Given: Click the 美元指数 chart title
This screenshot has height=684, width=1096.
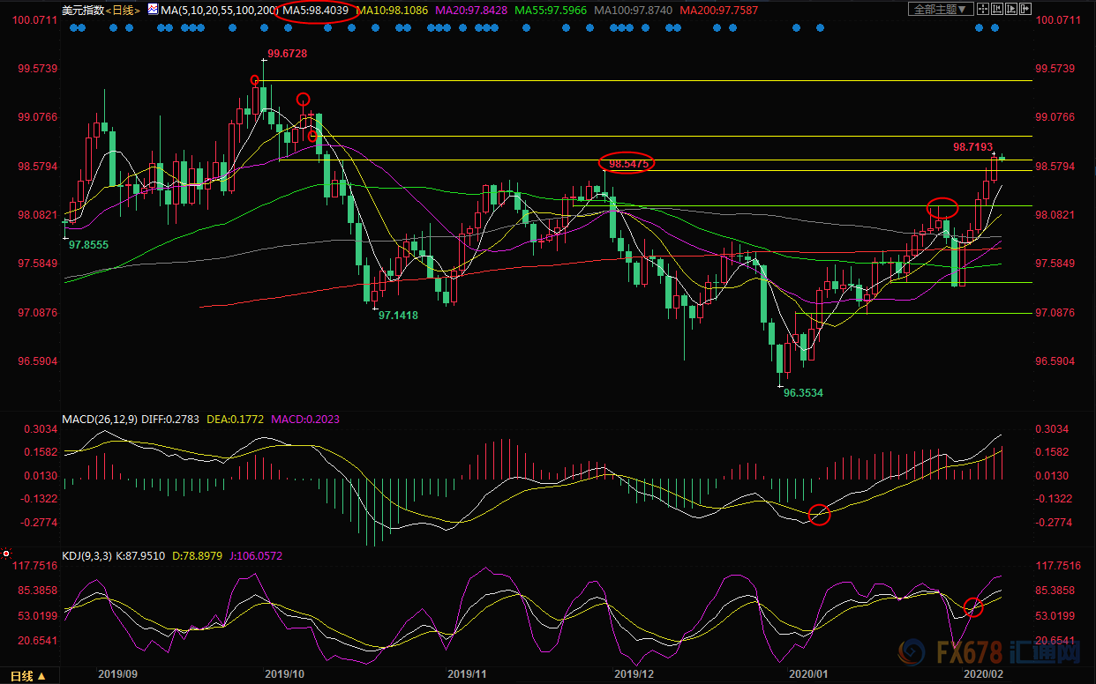Looking at the screenshot, I should pyautogui.click(x=85, y=10).
